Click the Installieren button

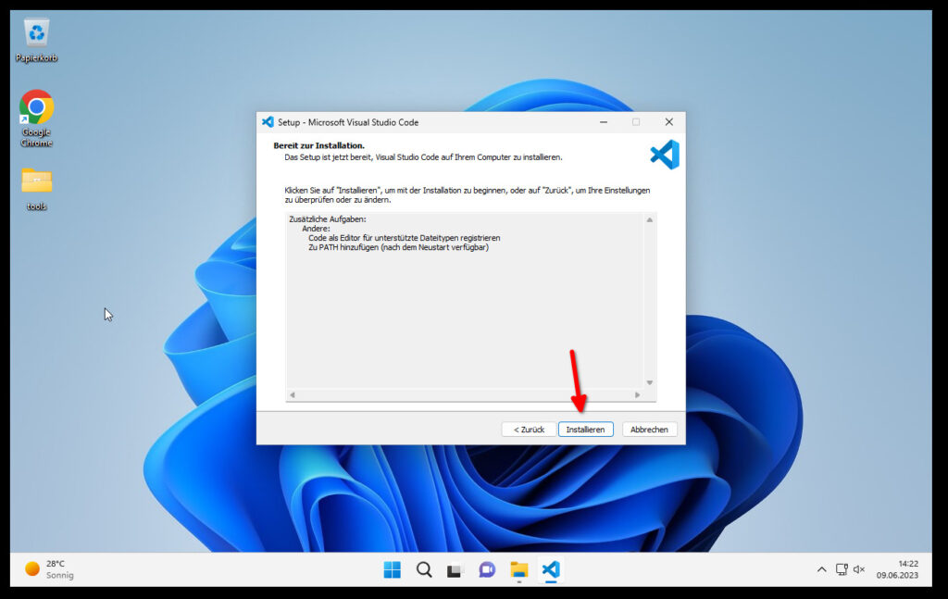coord(585,430)
